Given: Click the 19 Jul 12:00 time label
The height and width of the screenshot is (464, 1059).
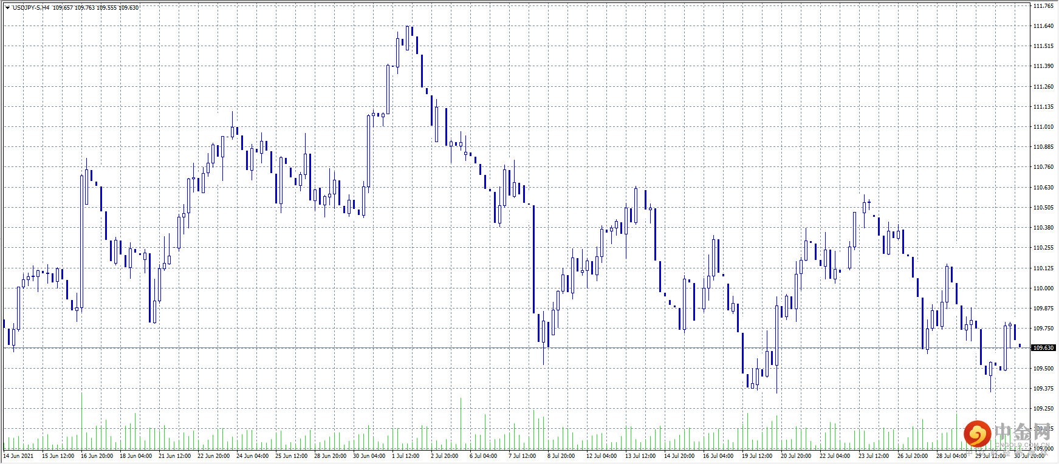Looking at the screenshot, I should (x=758, y=456).
